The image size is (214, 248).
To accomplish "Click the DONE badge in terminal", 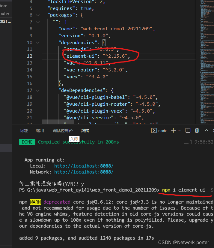I will [27, 142].
